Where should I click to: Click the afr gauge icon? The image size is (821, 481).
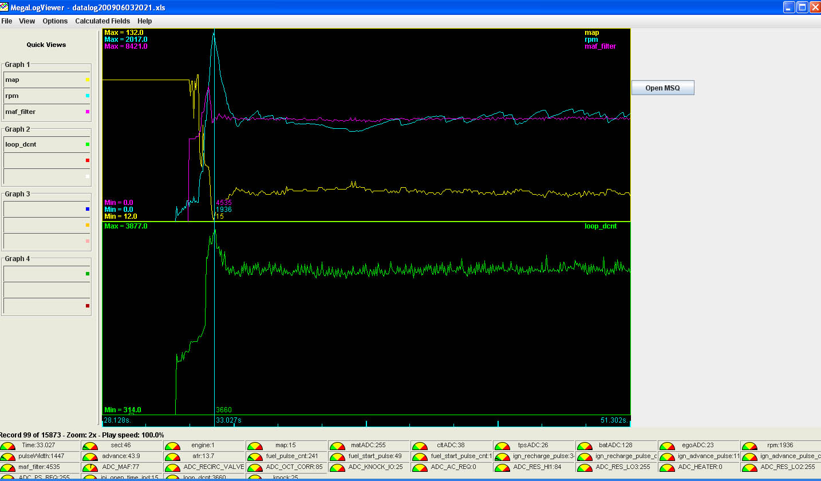click(x=172, y=457)
